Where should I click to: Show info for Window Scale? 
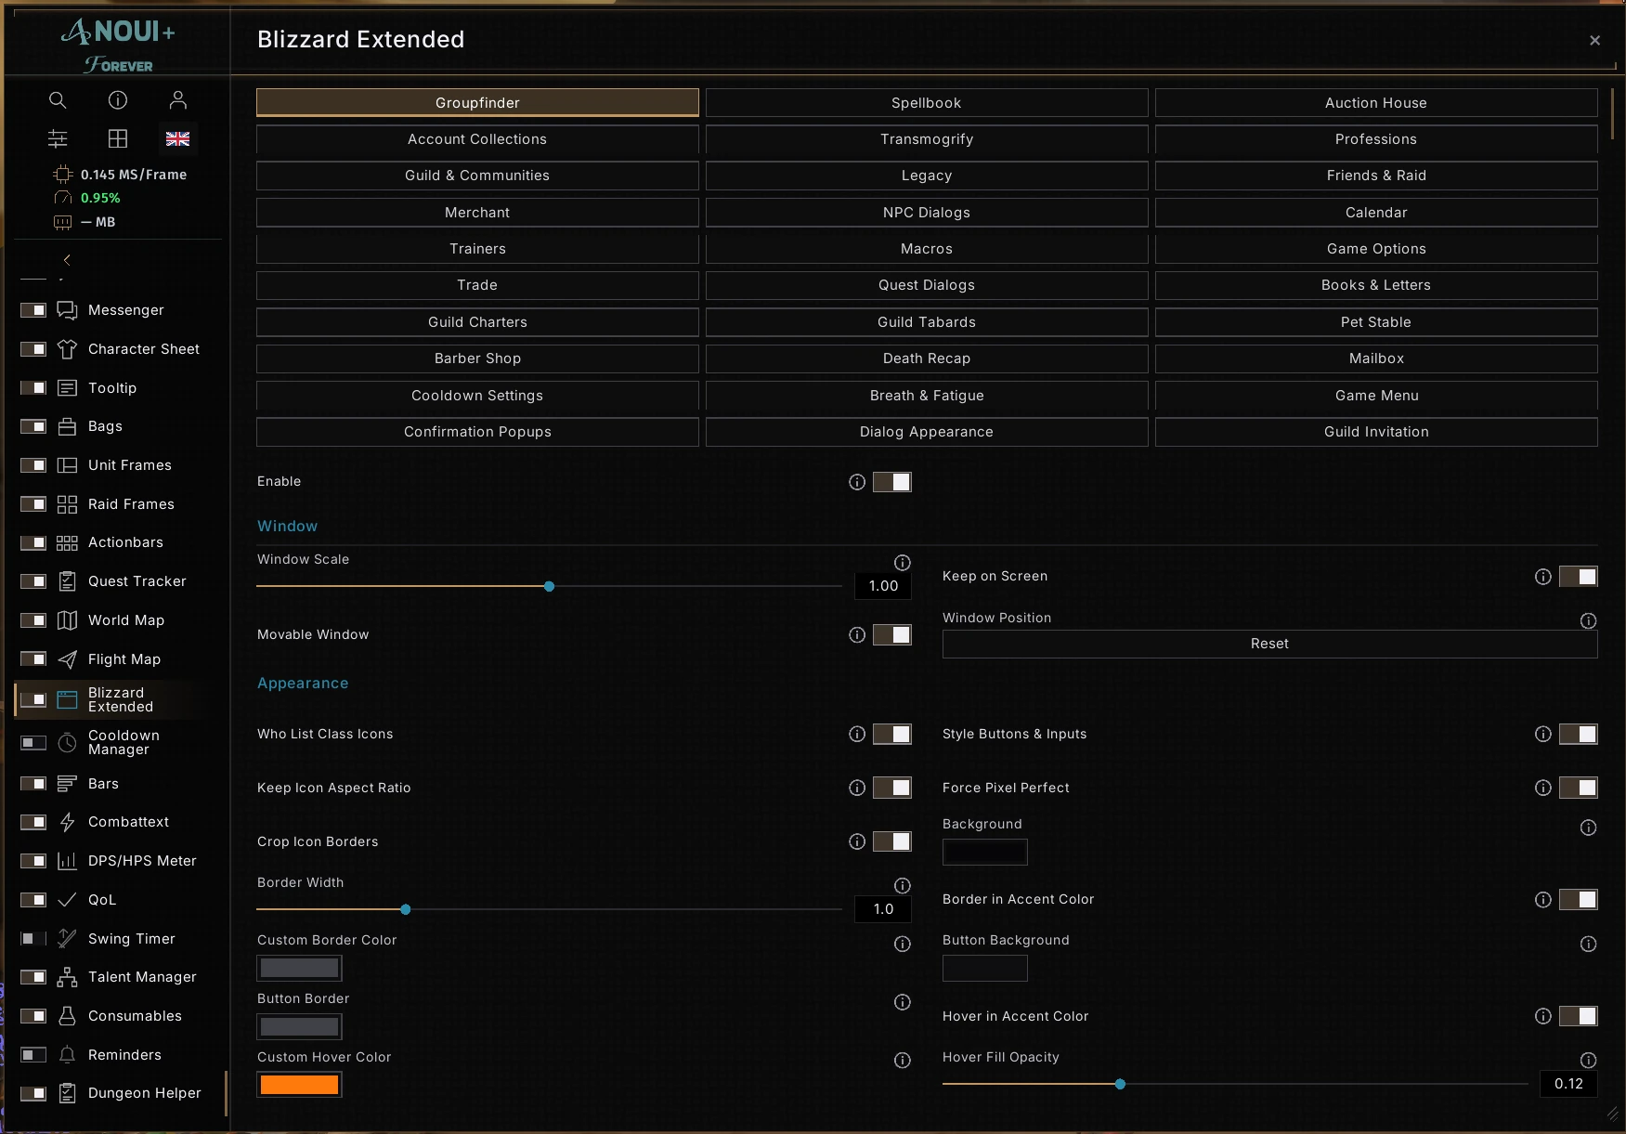pos(902,563)
